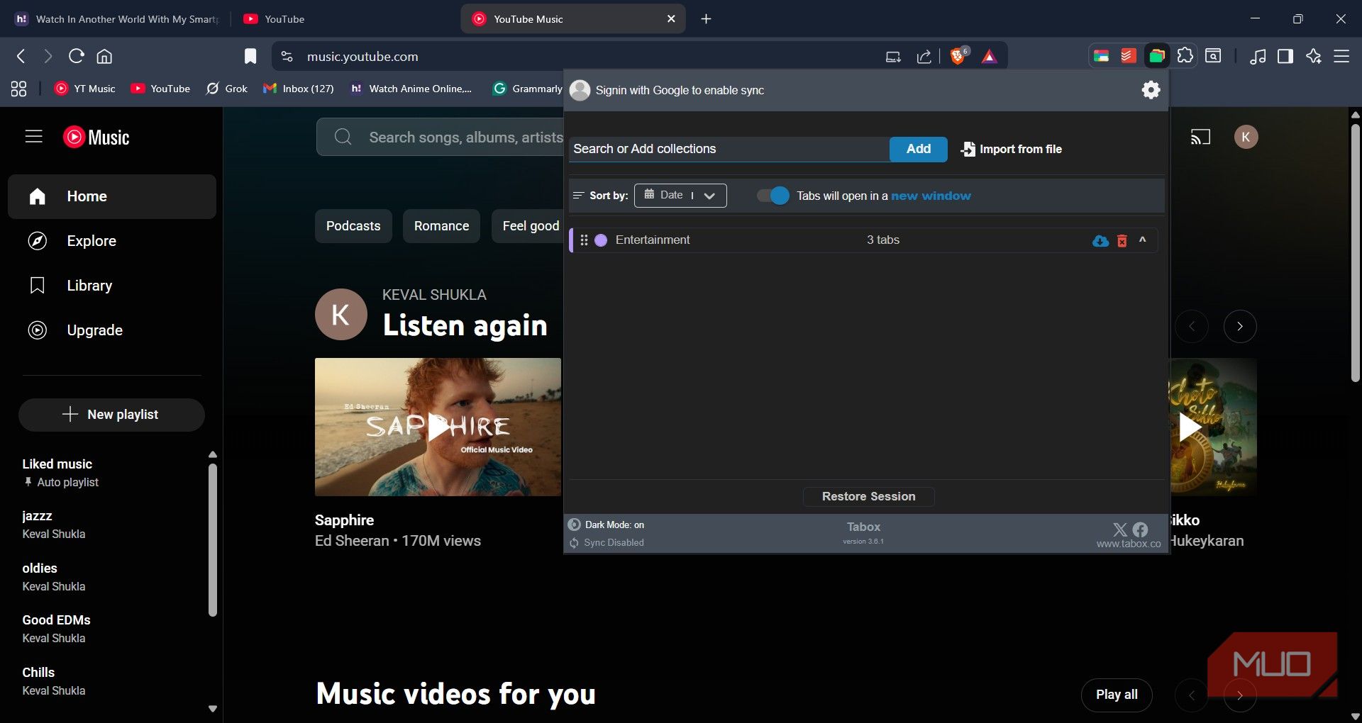Play Sapphire music video thumbnail
This screenshot has height=723, width=1362.
438,427
